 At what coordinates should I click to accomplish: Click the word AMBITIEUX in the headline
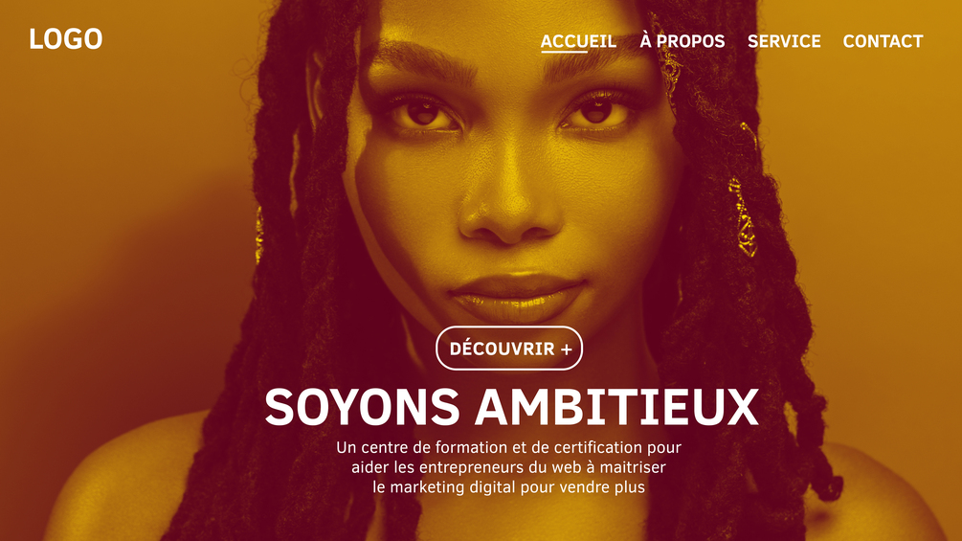617,407
